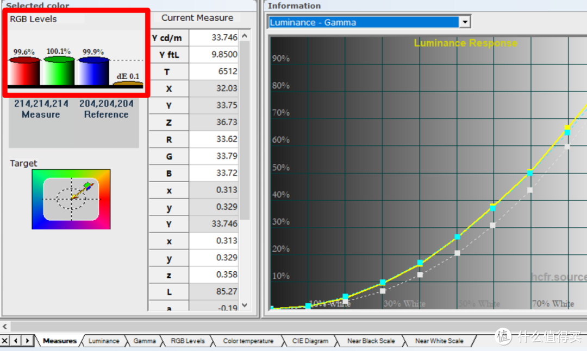Select the Near White Scale tab
Image resolution: width=587 pixels, height=351 pixels.
pyautogui.click(x=439, y=341)
